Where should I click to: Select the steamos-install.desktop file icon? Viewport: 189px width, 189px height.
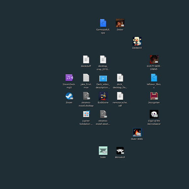tap(86, 96)
